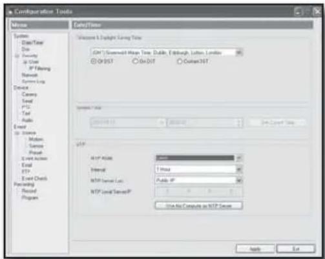The width and height of the screenshot is (325, 259).
Task: Click the Configuration Tools title bar icon
Action: pyautogui.click(x=10, y=12)
